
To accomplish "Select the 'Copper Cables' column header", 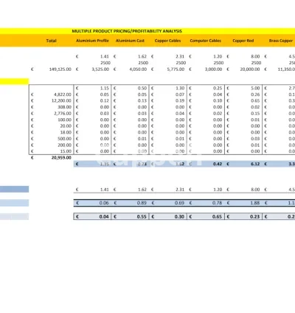I will (167, 41).
